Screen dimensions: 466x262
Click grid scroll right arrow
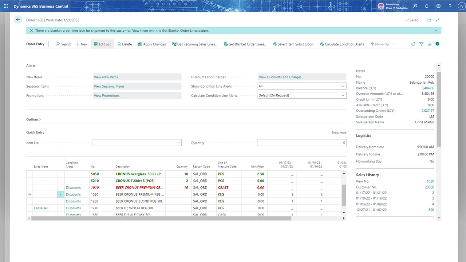[x=344, y=218]
